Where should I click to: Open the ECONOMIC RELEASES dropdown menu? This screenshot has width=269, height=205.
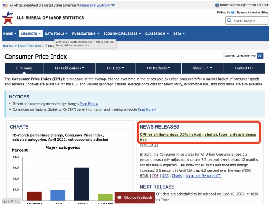tap(122, 33)
